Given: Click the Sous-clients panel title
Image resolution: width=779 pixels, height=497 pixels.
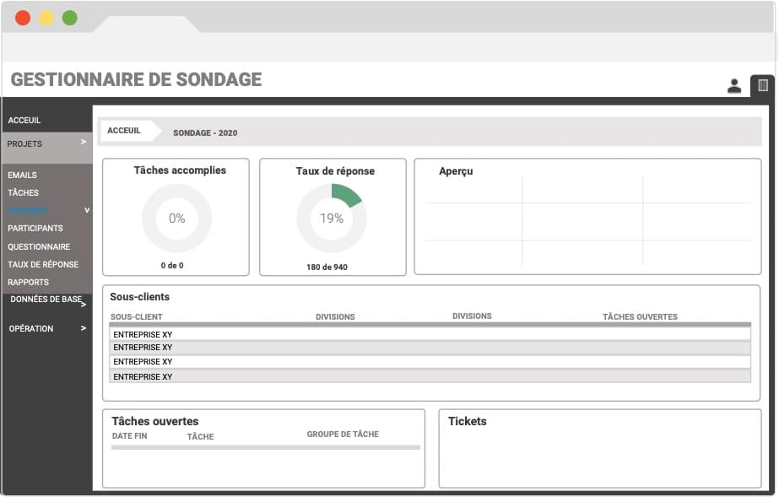Looking at the screenshot, I should point(139,297).
